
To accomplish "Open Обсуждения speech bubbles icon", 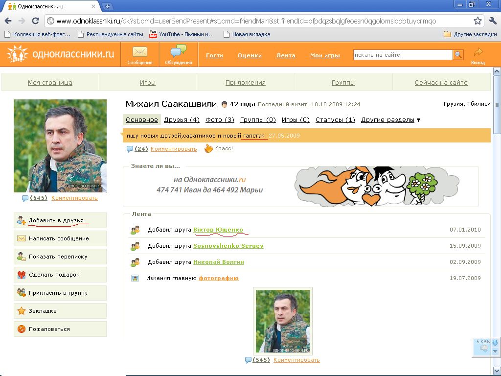I will [178, 54].
